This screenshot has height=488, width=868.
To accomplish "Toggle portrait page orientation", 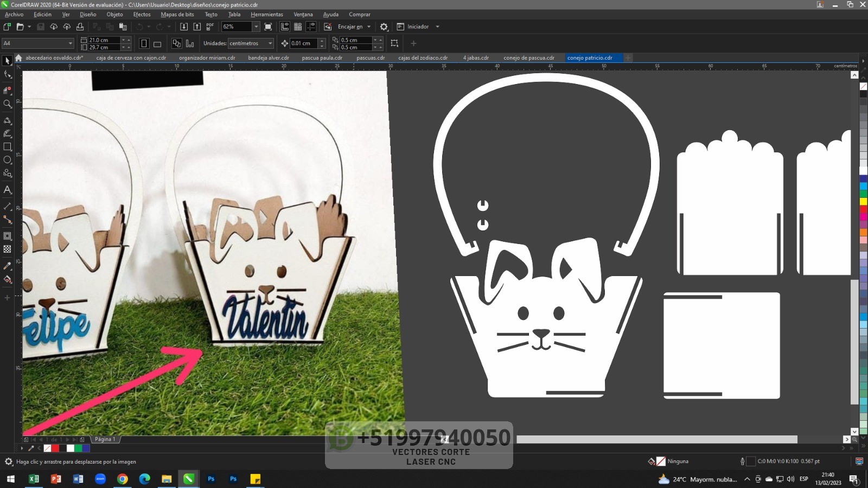I will point(144,44).
